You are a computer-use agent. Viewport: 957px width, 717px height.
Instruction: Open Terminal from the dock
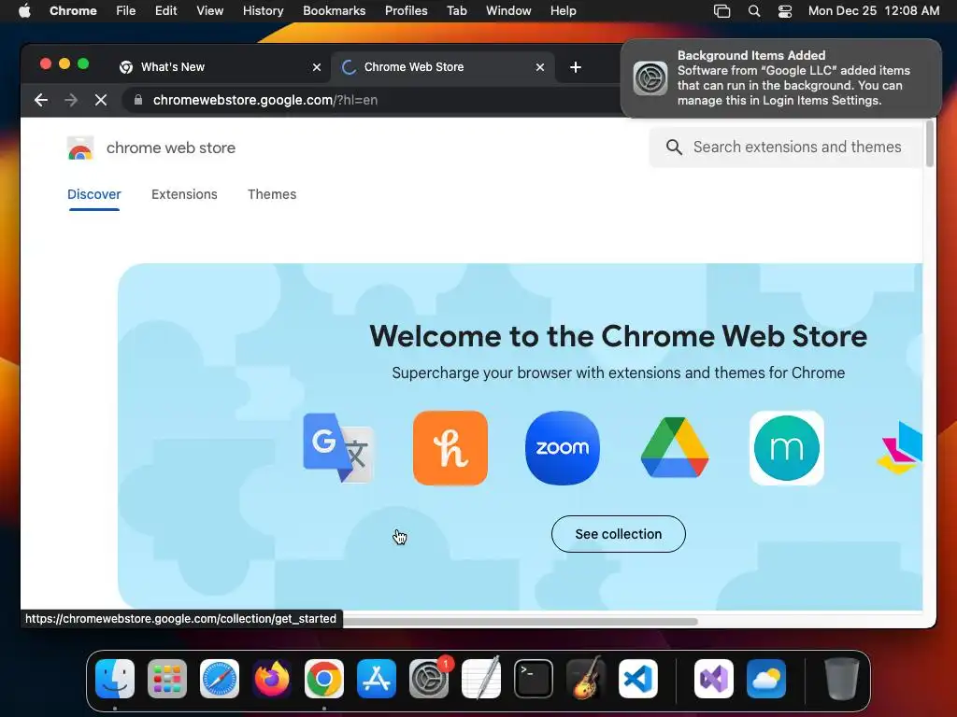(x=534, y=679)
